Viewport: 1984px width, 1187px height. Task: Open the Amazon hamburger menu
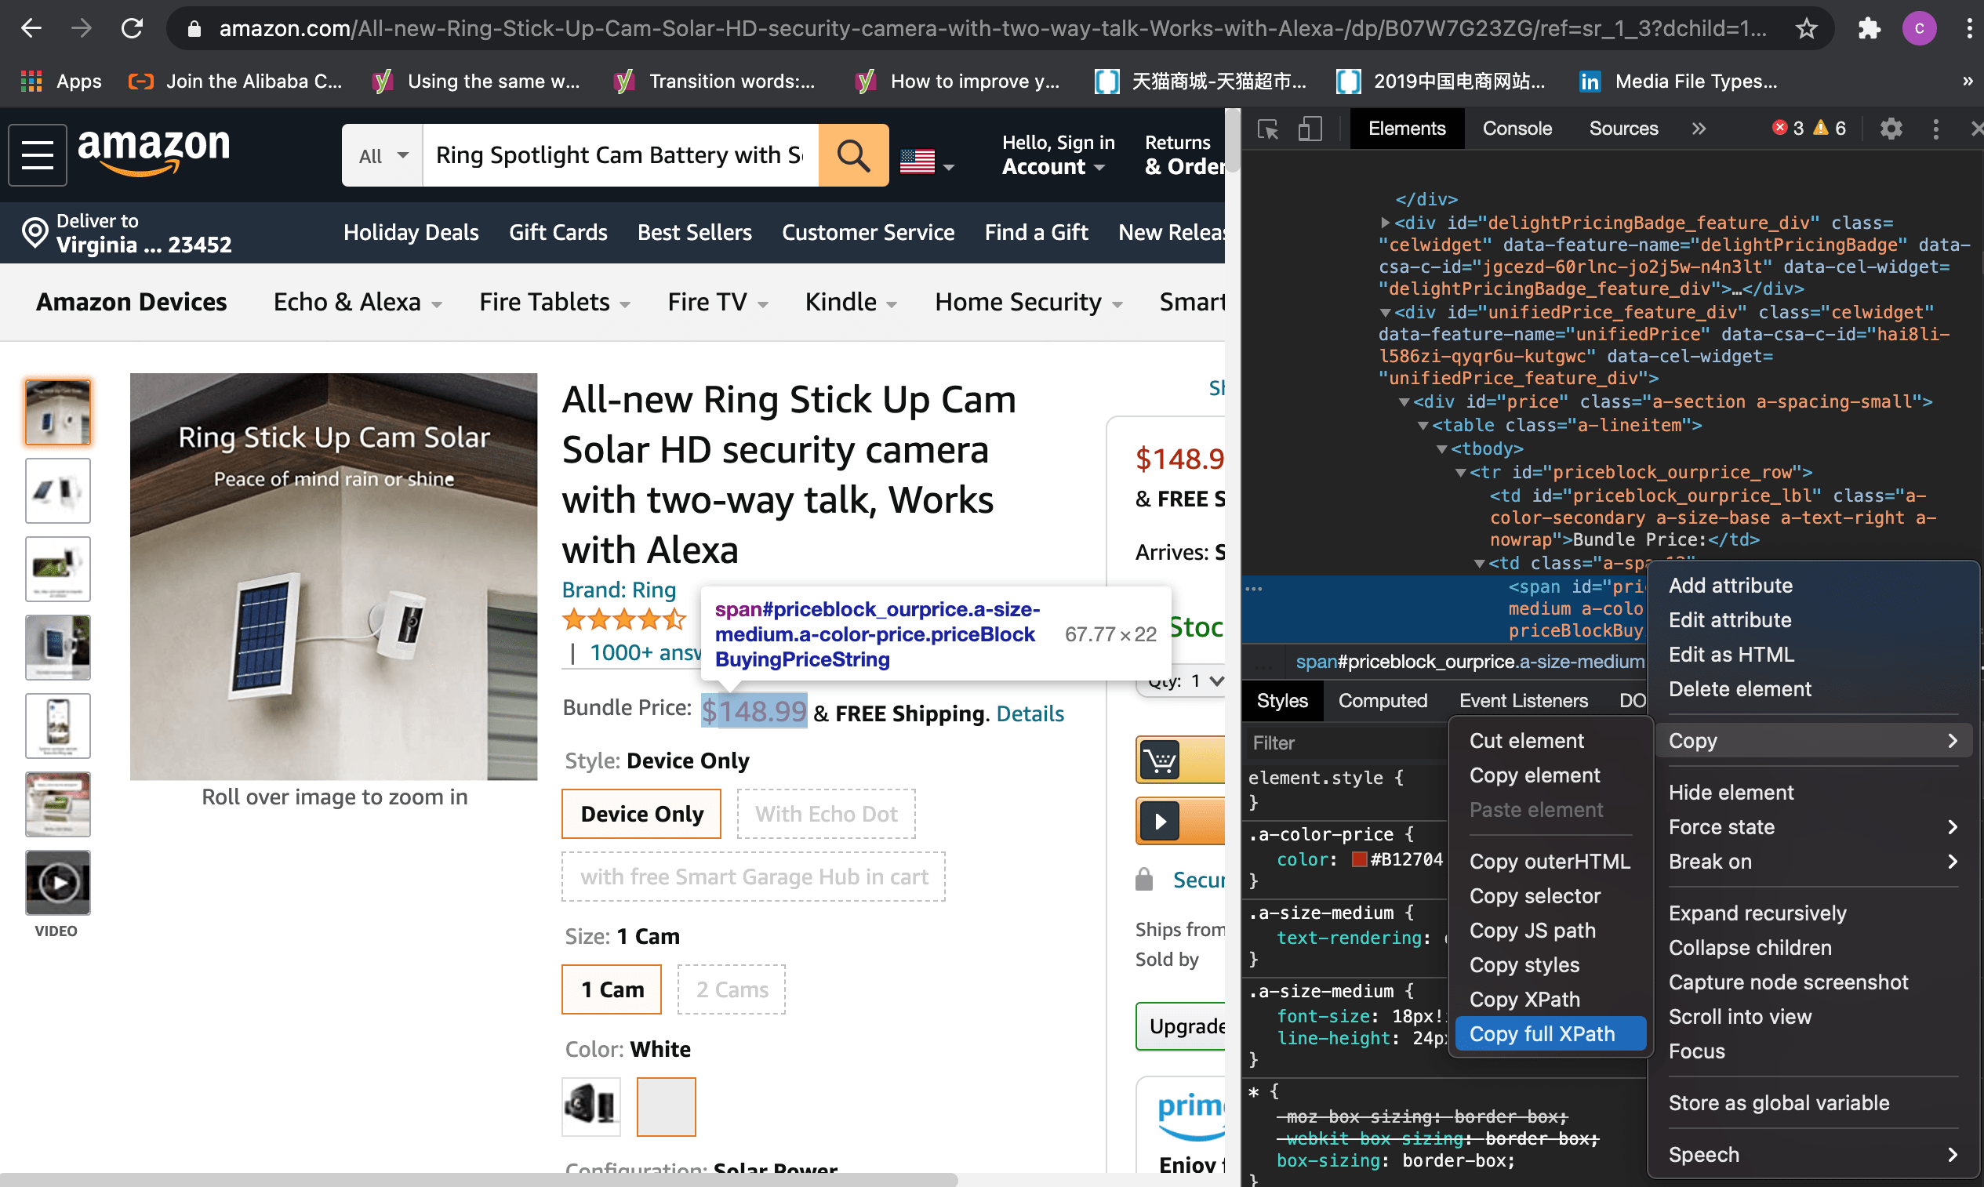pyautogui.click(x=38, y=155)
